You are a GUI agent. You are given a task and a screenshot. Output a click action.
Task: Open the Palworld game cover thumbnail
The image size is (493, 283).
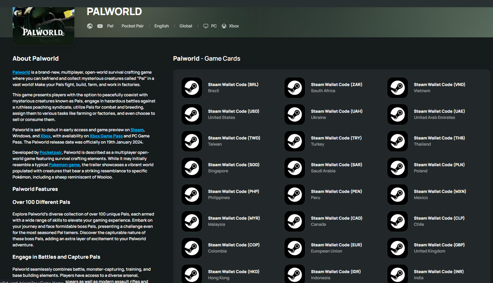point(44,26)
